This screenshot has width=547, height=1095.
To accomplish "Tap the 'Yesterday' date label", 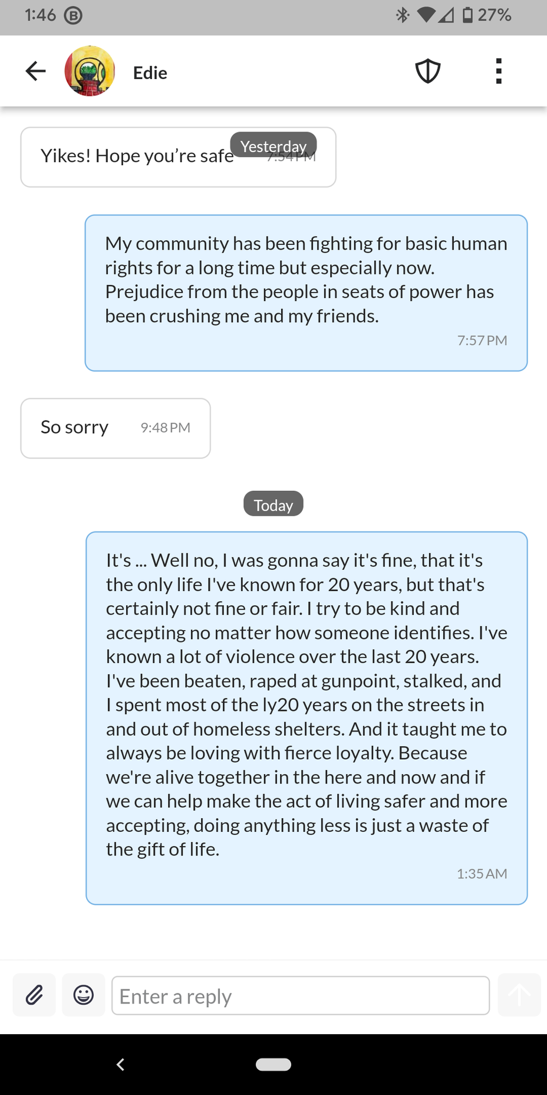I will pyautogui.click(x=273, y=146).
